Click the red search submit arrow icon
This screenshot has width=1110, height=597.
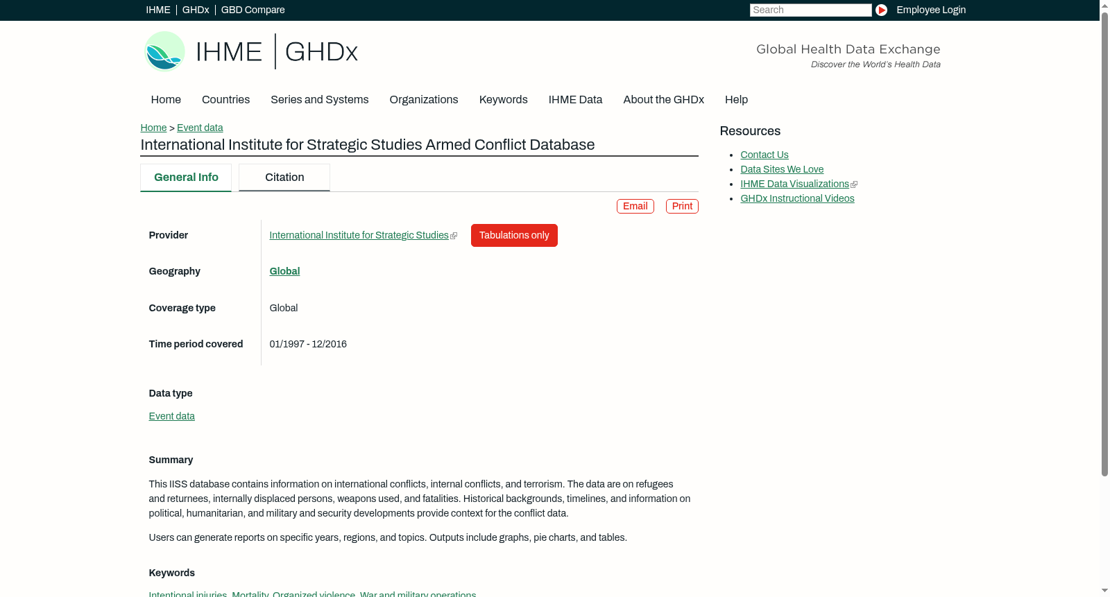coord(881,10)
